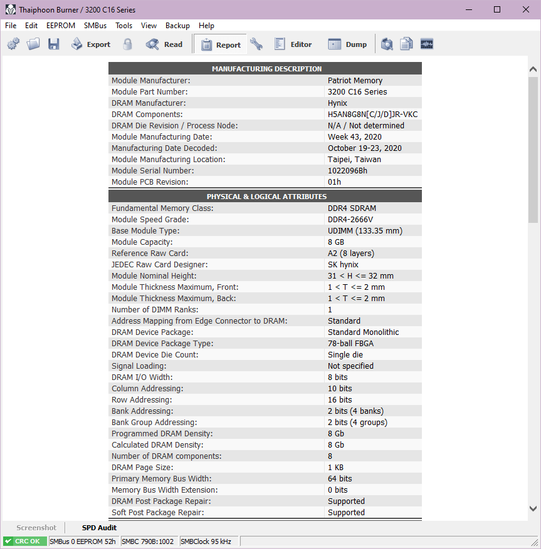The width and height of the screenshot is (541, 549).
Task: Click the Week 43, 2020 date value
Action: coord(354,137)
